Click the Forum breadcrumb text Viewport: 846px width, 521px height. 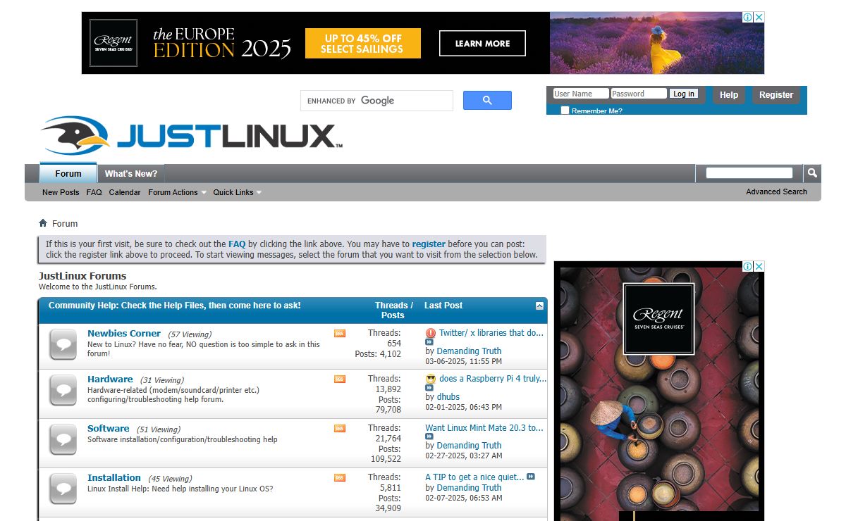click(65, 223)
